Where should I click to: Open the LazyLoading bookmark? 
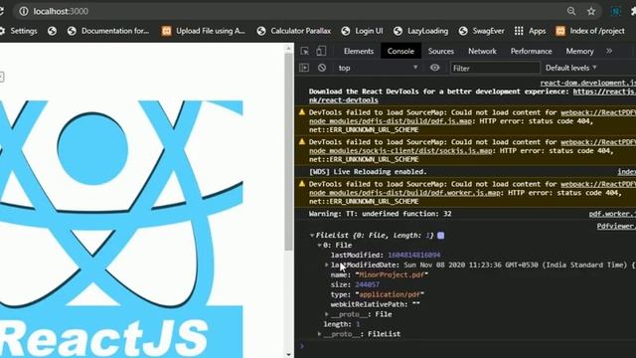click(421, 31)
